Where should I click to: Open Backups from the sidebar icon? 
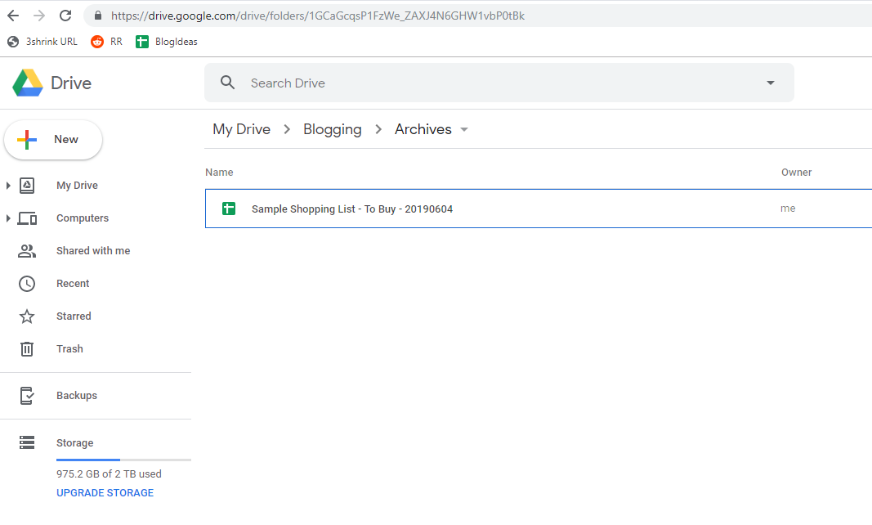(x=27, y=395)
